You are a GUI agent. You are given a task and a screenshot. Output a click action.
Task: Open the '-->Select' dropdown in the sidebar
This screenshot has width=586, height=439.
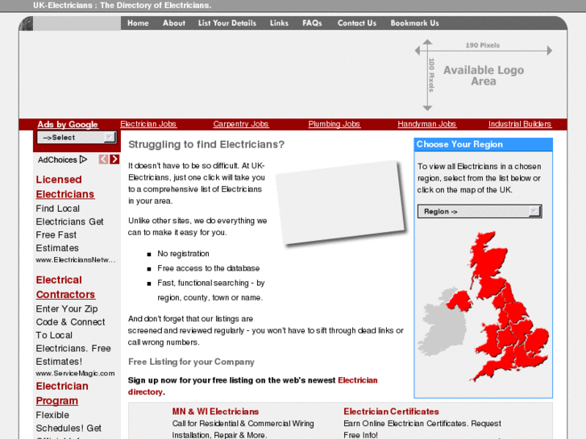click(77, 138)
